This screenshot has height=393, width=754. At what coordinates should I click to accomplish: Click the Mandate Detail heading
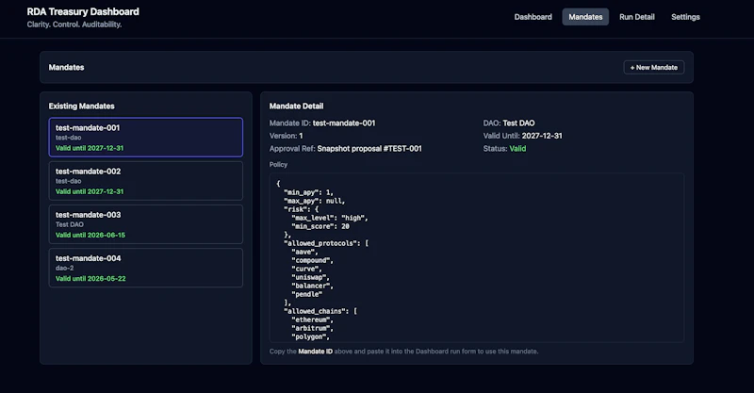pyautogui.click(x=296, y=106)
